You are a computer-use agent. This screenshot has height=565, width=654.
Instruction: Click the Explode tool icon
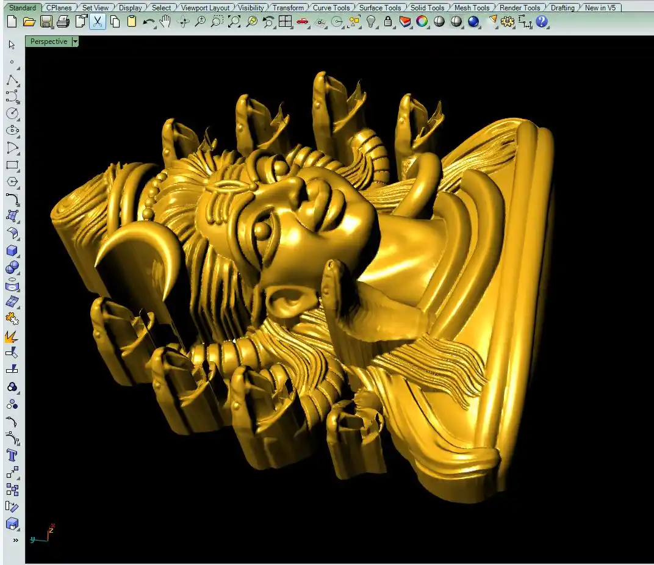11,336
